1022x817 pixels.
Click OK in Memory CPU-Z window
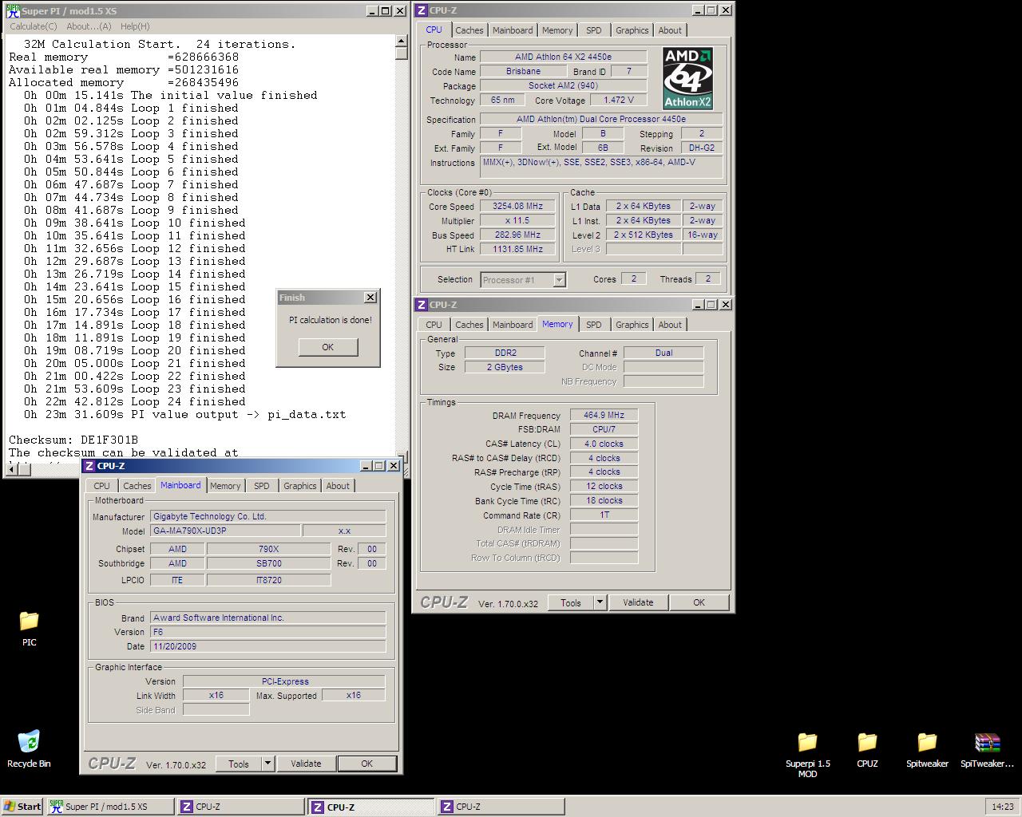point(699,602)
